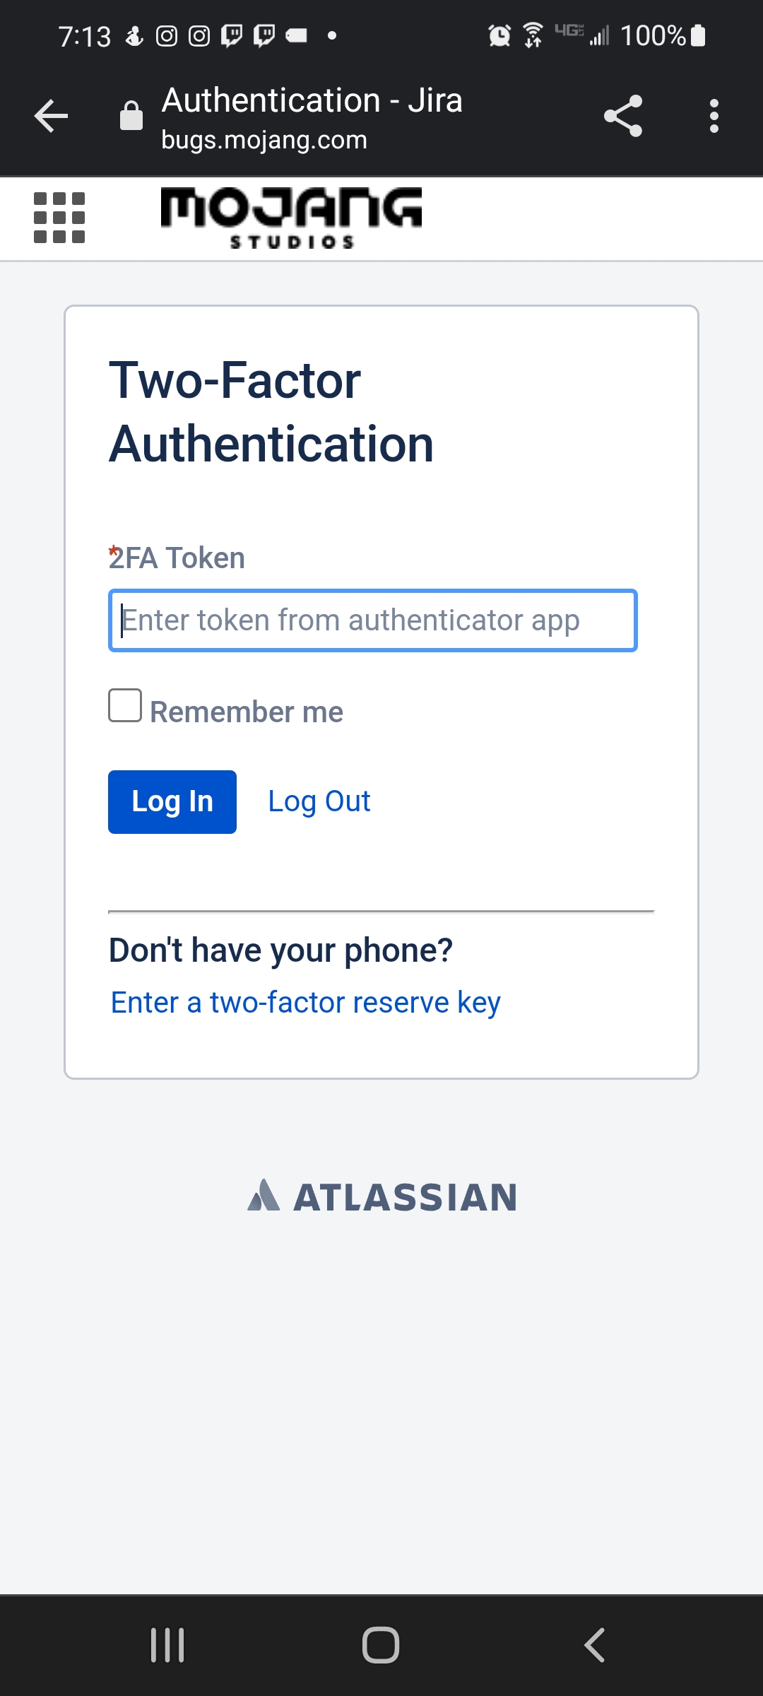
Task: Tap the Authentication - Jira page title
Action: tap(312, 100)
